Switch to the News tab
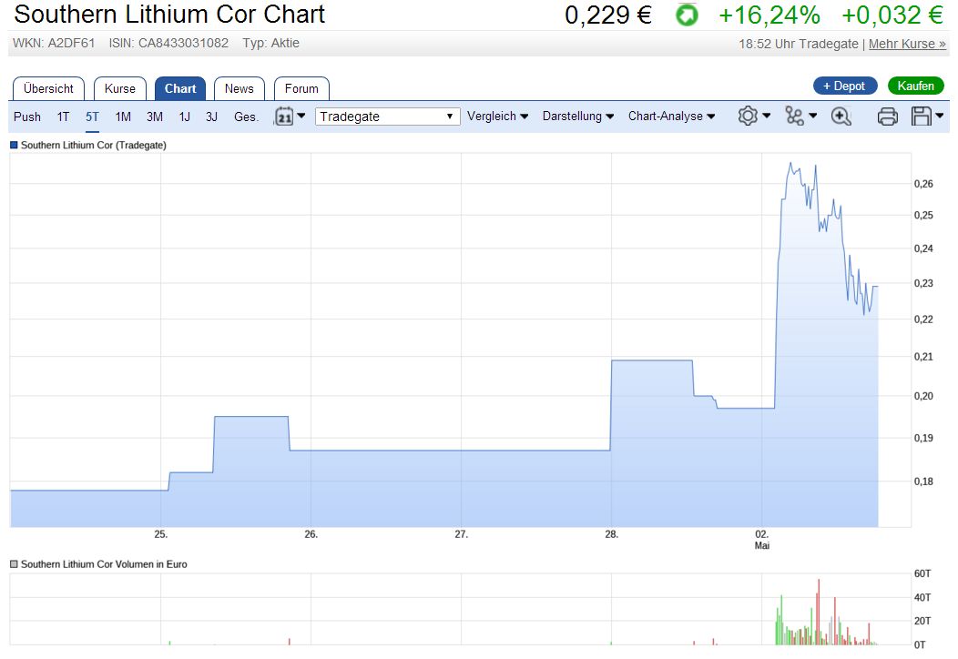Image resolution: width=958 pixels, height=659 pixels. click(x=239, y=88)
